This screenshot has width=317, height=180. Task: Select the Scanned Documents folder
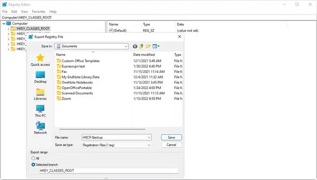pos(75,93)
